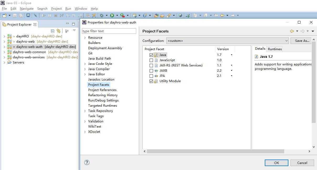The image size is (317, 170).
Task: Select the dayhro-web-services project
Action: 29,57
